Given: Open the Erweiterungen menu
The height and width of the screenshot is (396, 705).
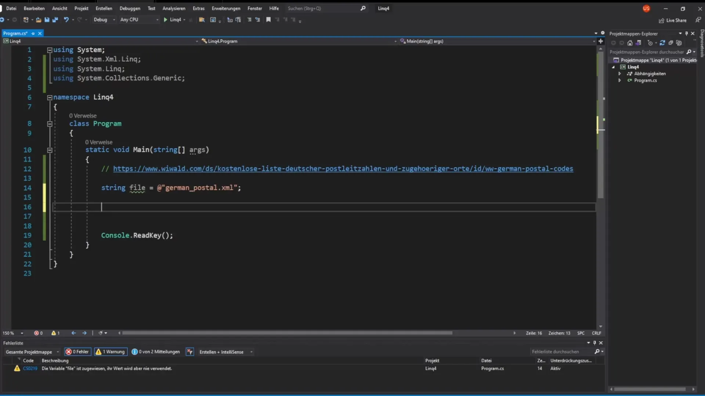Looking at the screenshot, I should point(226,8).
